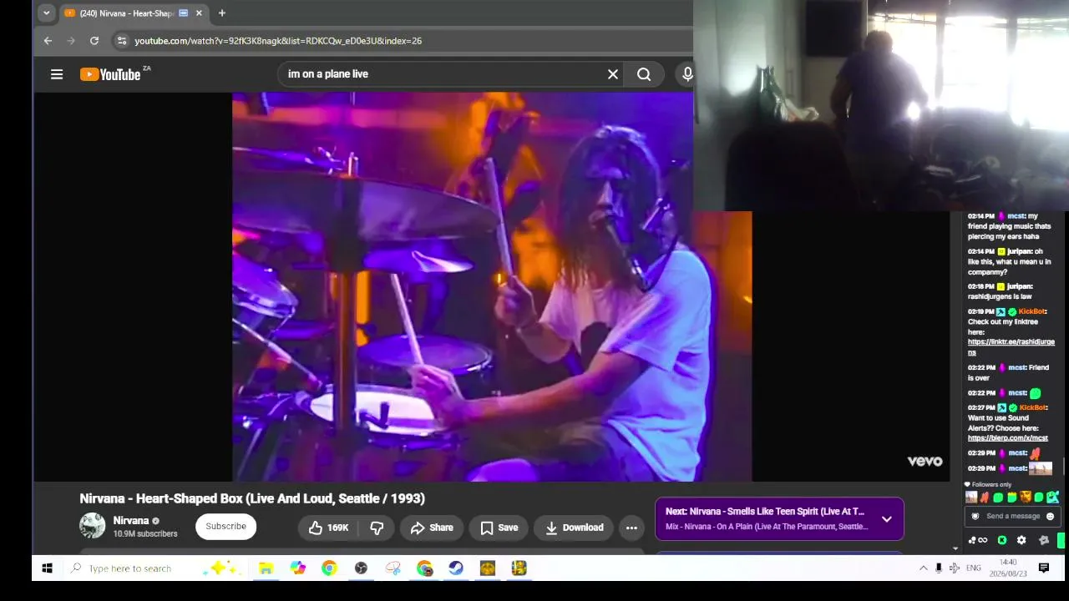
Task: Dislike the video
Action: [377, 528]
